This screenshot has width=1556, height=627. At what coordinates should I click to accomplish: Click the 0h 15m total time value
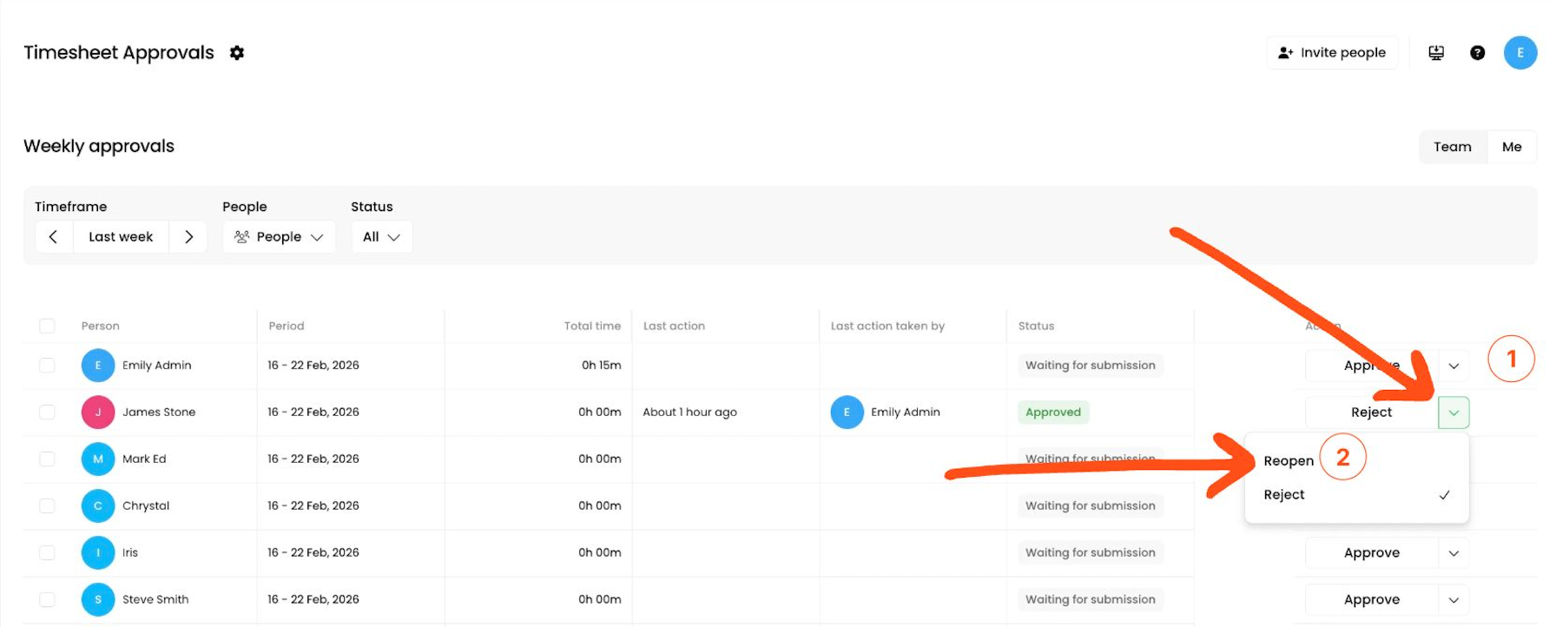602,366
